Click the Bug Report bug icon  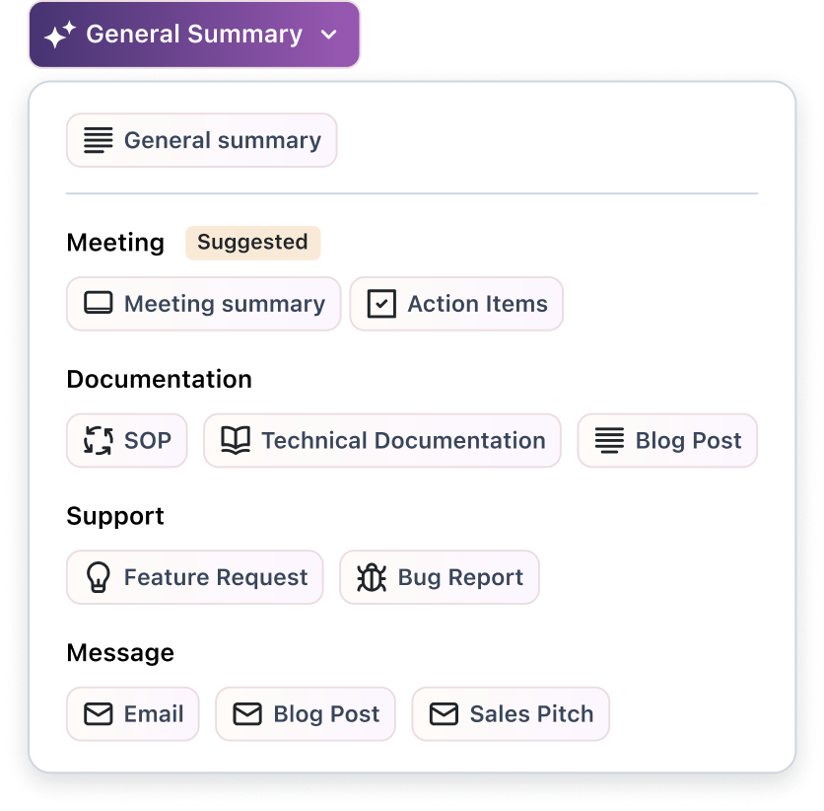(371, 577)
